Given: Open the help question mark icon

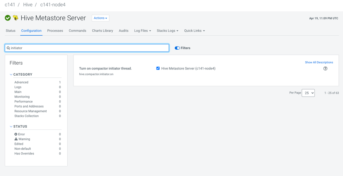Looking at the screenshot, I should tap(325, 68).
